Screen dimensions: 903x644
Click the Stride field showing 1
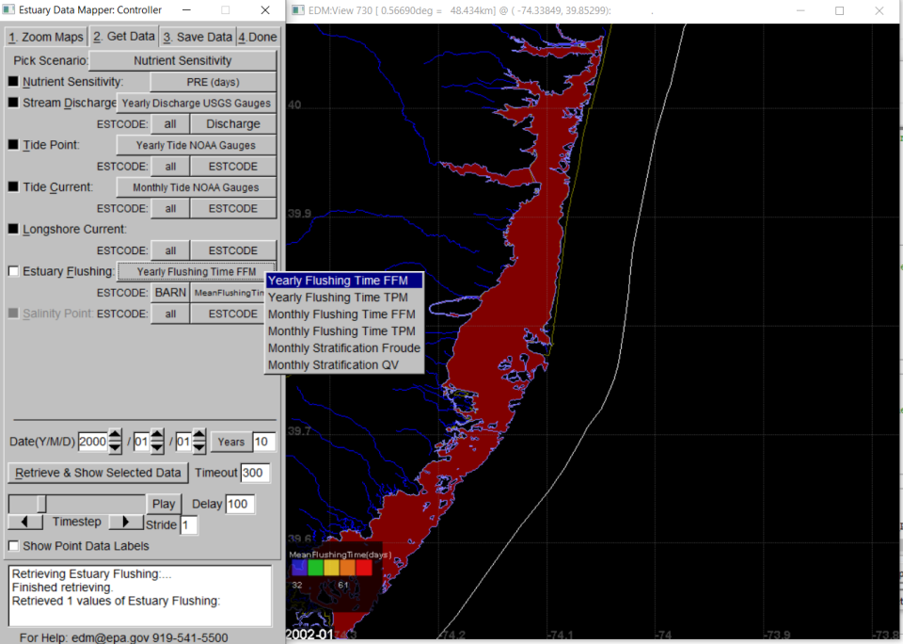pyautogui.click(x=188, y=525)
